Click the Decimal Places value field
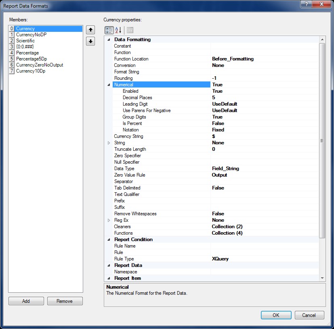Viewport: 334px width, 329px height. [265, 98]
